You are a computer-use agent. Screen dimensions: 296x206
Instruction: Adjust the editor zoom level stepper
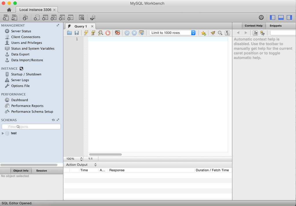[81, 159]
